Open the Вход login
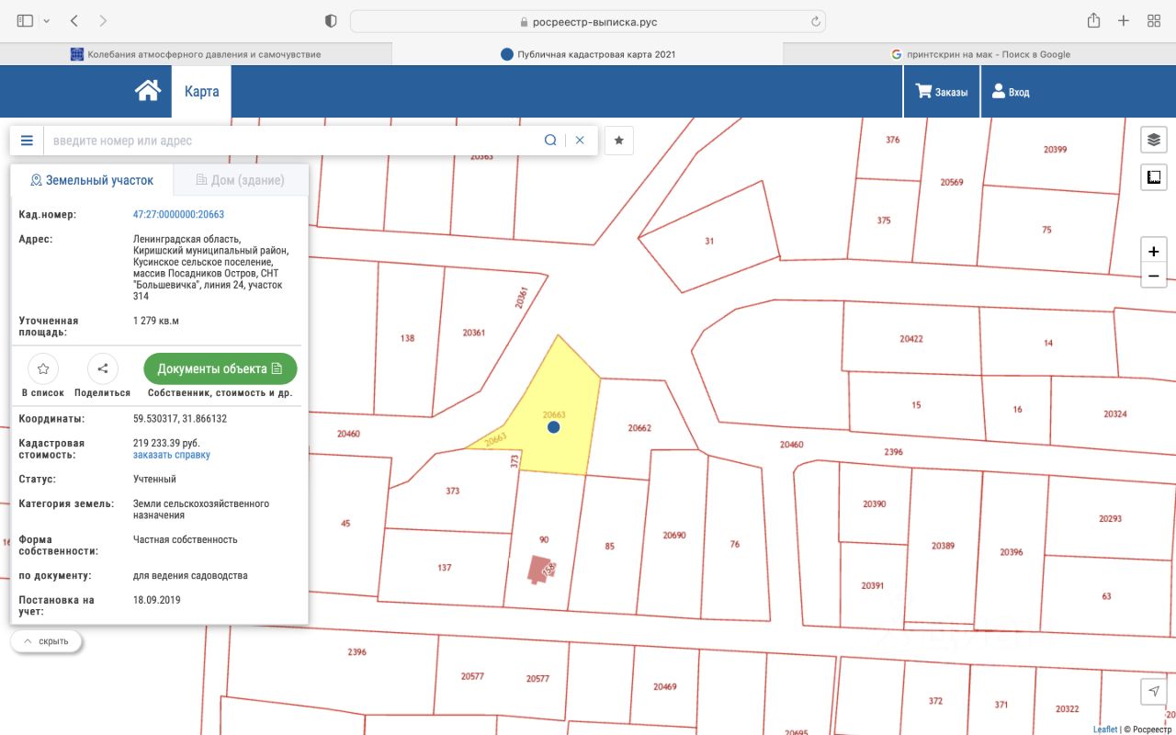The height and width of the screenshot is (735, 1176). [1011, 92]
